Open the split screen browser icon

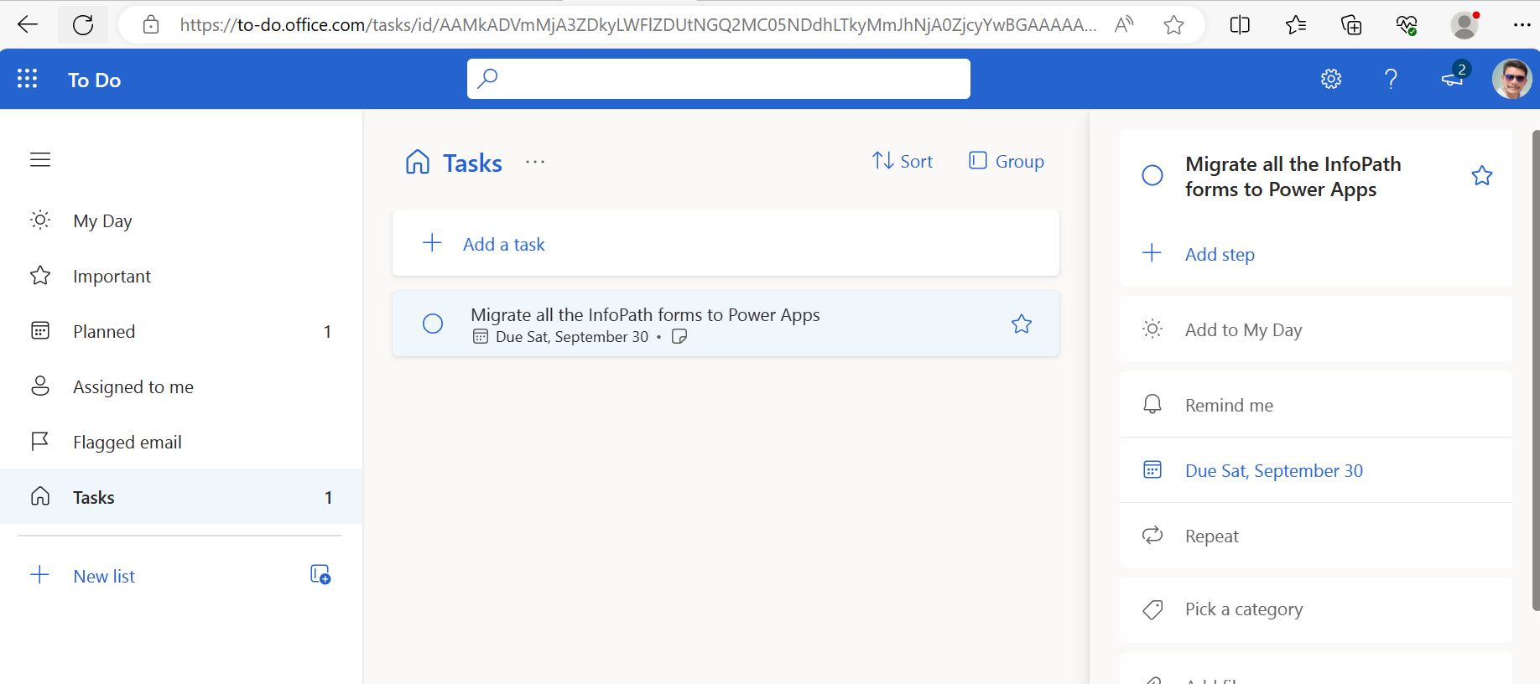click(x=1240, y=25)
